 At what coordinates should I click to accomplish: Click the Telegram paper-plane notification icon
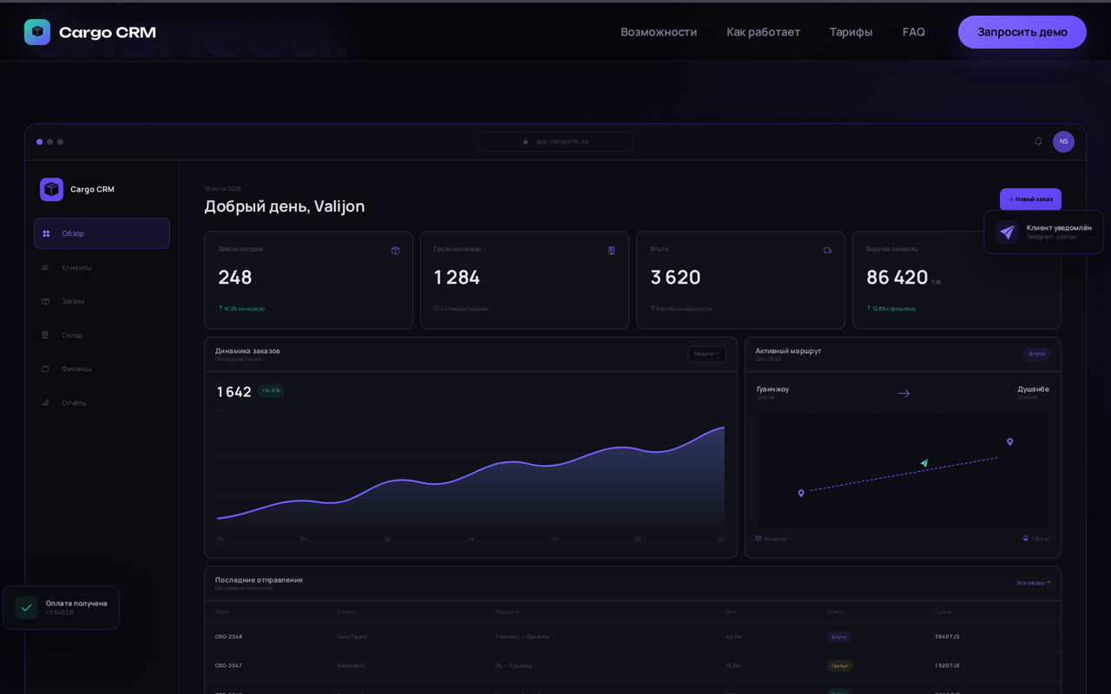[x=1007, y=232]
